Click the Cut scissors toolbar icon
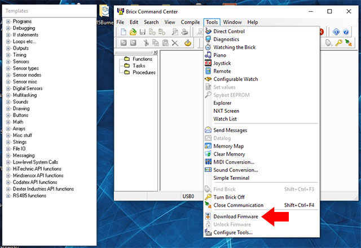The height and width of the screenshot is (248, 361). [146, 43]
